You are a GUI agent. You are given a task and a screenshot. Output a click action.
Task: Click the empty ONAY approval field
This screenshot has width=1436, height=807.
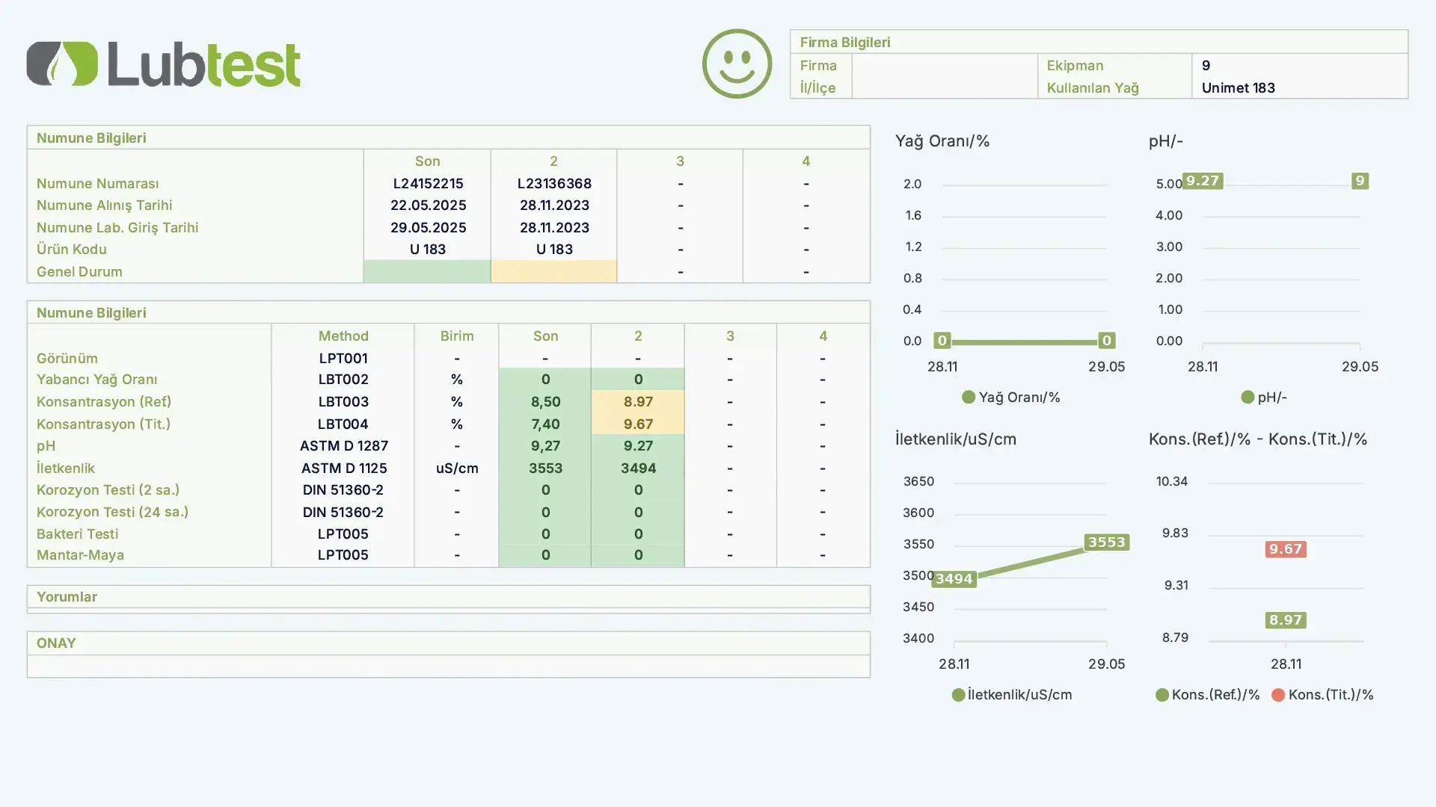click(448, 666)
